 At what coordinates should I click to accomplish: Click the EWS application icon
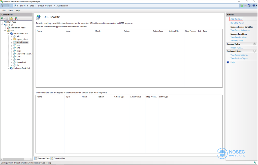(14, 48)
